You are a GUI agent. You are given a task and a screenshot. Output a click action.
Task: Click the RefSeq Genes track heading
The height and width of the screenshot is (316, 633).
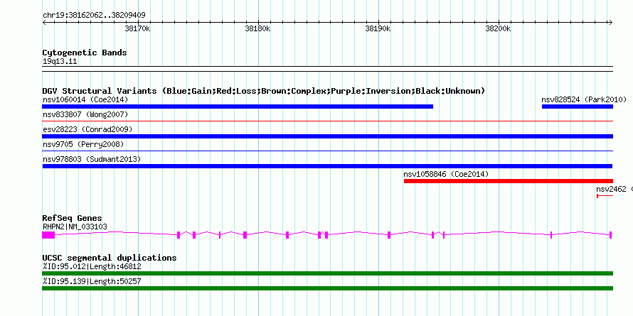coord(73,219)
